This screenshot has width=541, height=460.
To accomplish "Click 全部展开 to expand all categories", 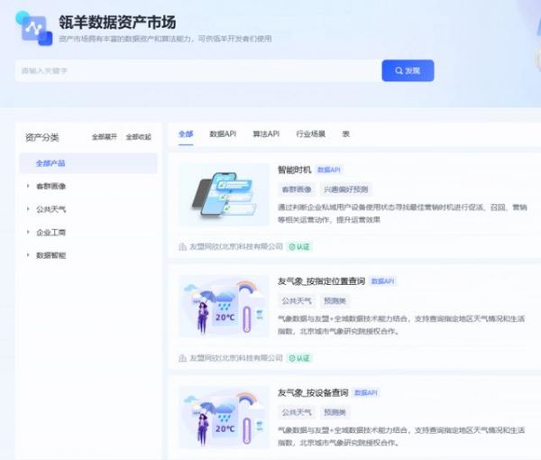I will tap(105, 137).
